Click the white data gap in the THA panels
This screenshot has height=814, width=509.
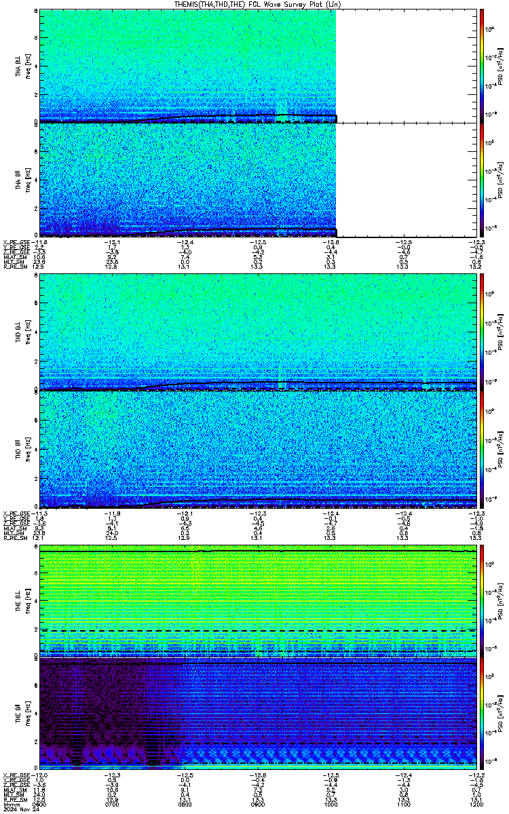point(407,123)
